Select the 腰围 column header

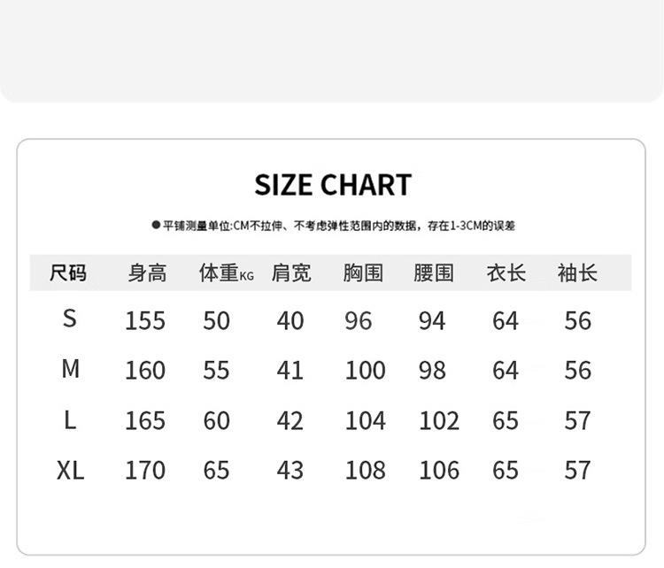pyautogui.click(x=433, y=273)
